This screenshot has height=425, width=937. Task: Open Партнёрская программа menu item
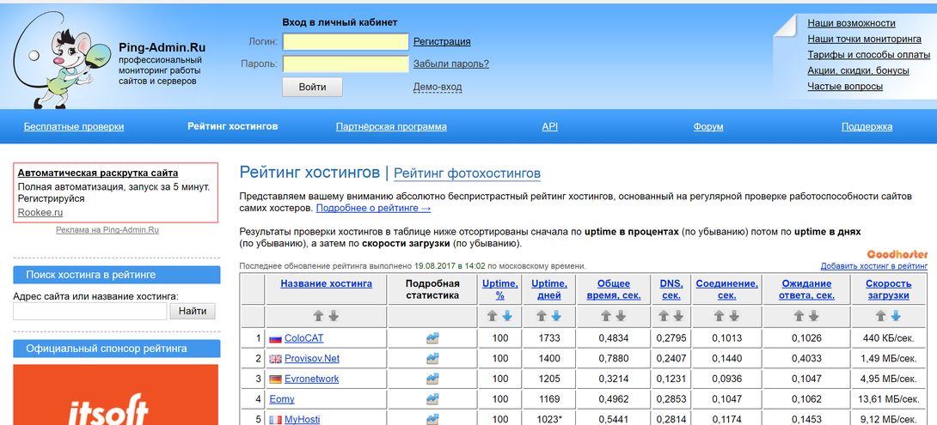[x=391, y=126]
